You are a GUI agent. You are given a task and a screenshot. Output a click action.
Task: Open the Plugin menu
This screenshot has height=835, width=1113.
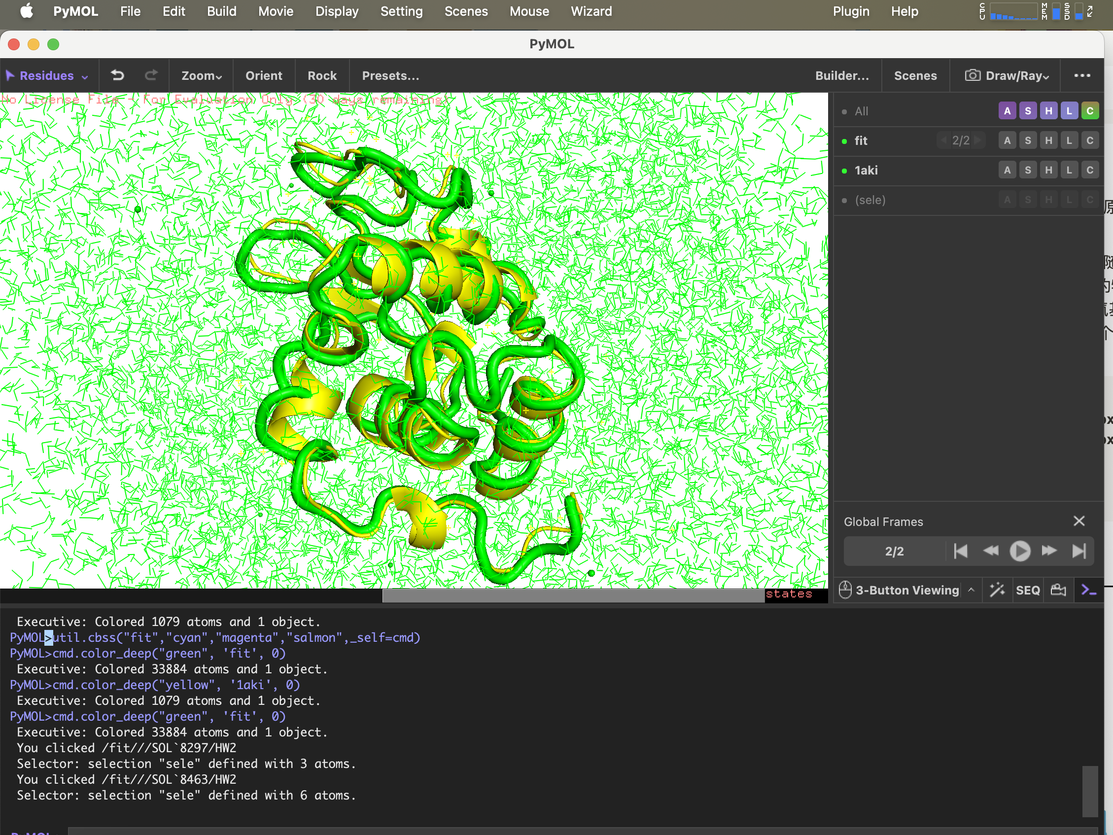point(850,11)
